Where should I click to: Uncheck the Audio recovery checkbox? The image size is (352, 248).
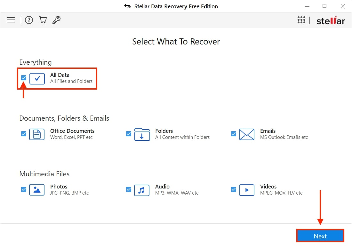coord(129,189)
